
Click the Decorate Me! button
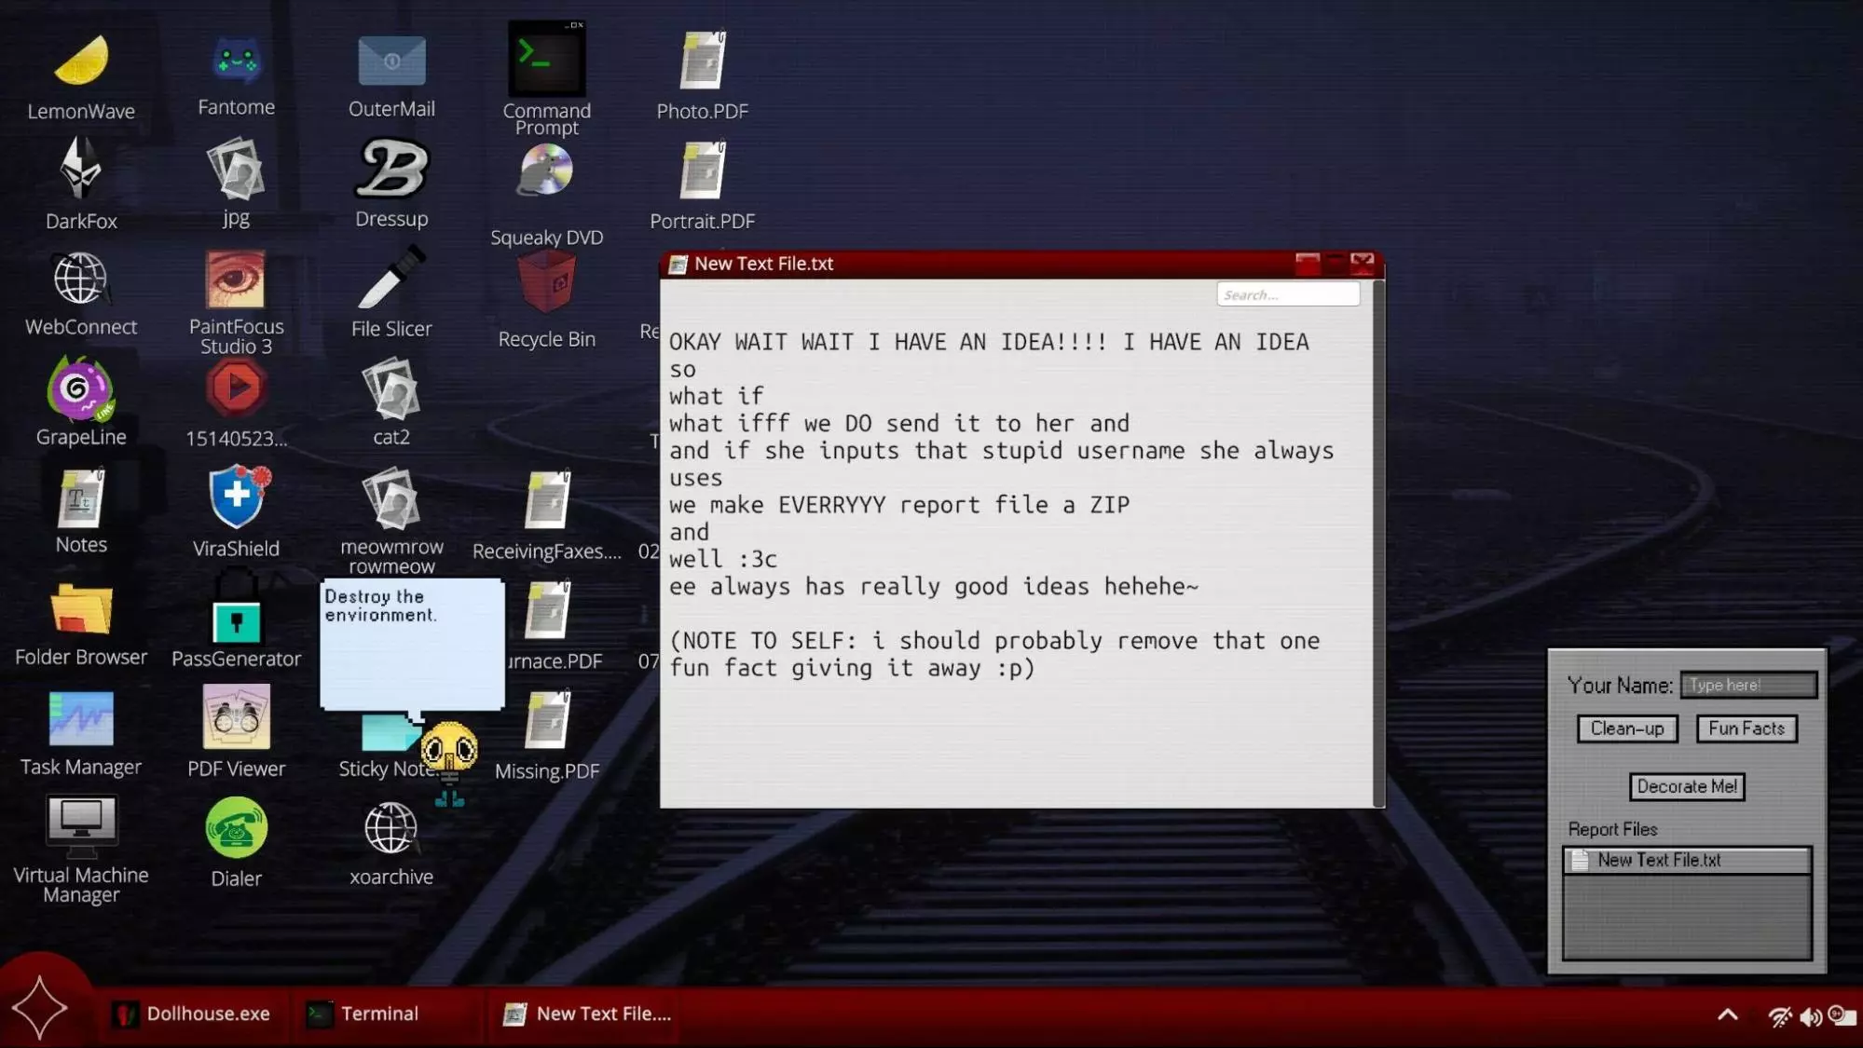[1686, 786]
